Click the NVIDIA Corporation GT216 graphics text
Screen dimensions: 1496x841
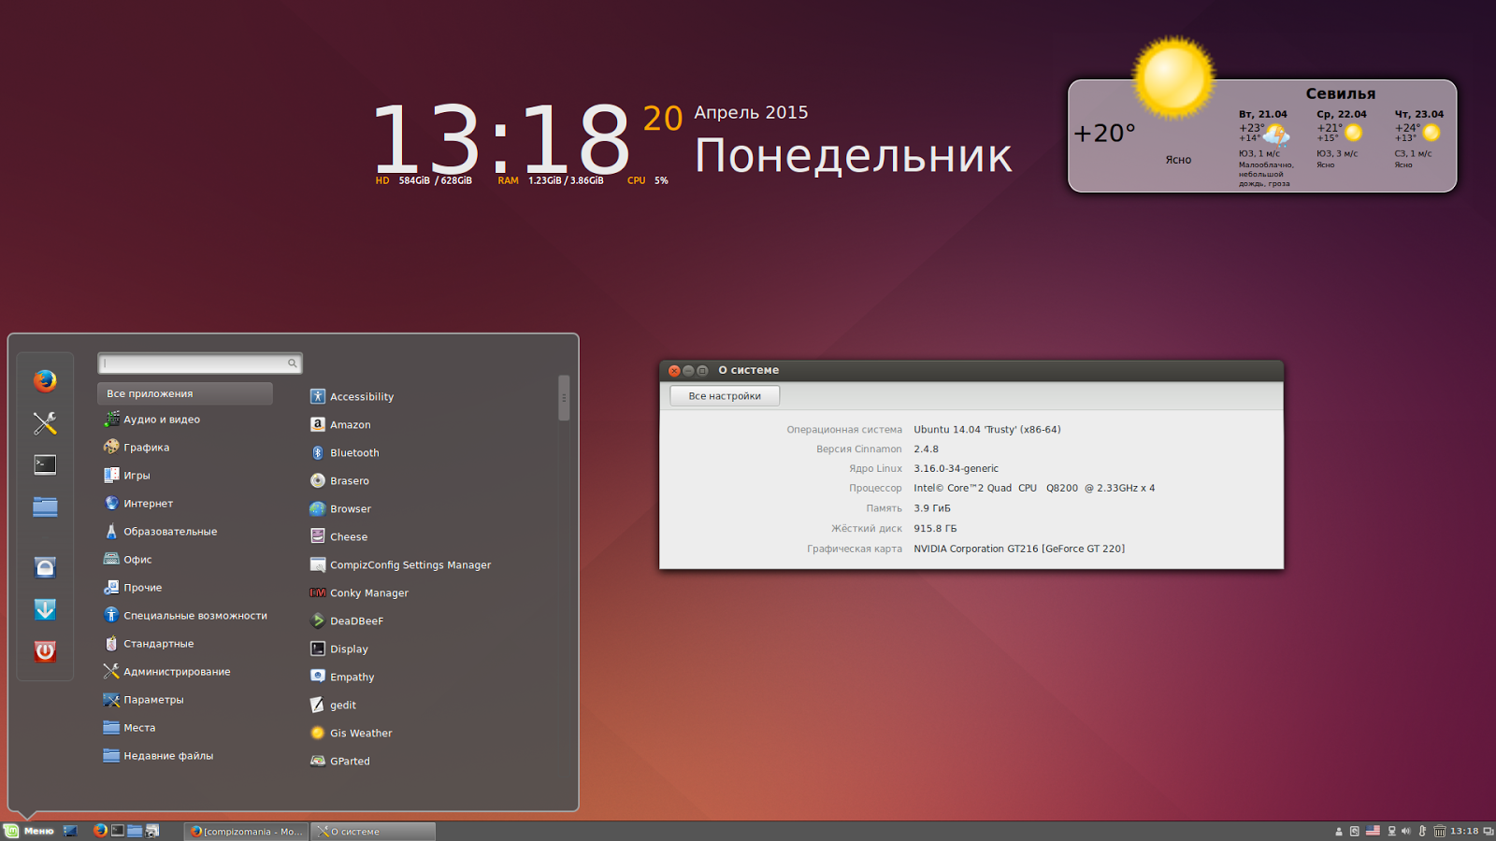coord(1019,549)
